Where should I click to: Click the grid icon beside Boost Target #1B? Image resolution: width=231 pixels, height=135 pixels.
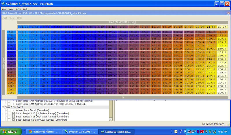13,117
